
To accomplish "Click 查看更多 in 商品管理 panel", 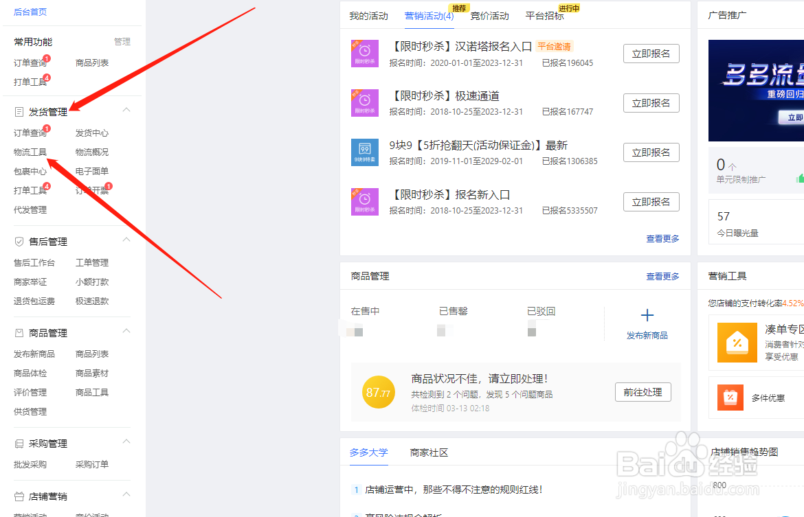I will [x=662, y=276].
